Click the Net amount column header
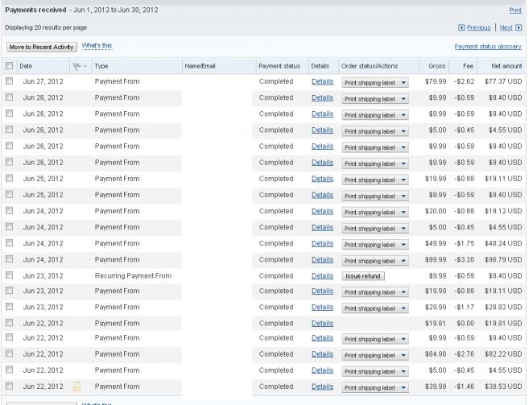 [x=506, y=66]
